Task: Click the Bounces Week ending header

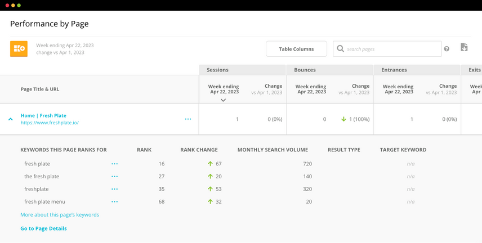Action: click(311, 89)
